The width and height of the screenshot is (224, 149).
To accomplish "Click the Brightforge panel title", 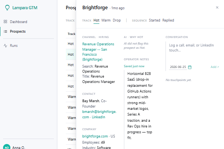I will tap(95, 8).
